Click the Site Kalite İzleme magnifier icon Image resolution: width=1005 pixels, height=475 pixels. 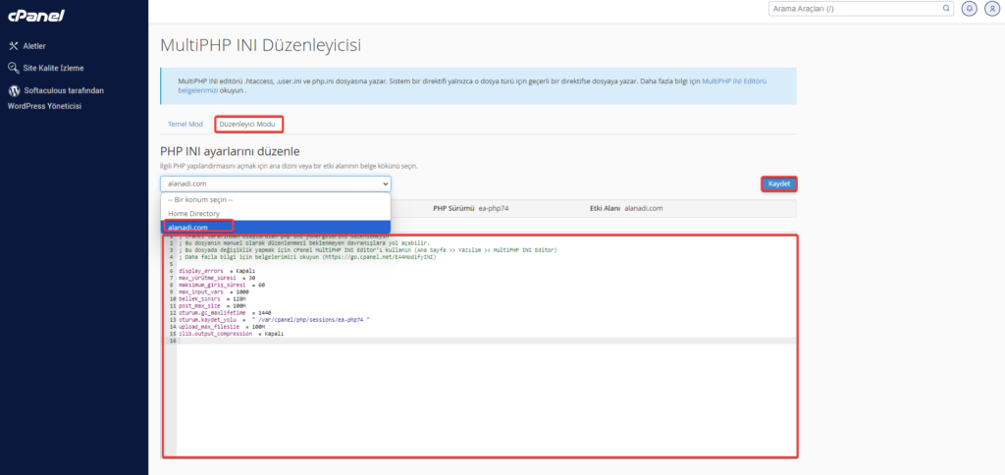tap(14, 68)
